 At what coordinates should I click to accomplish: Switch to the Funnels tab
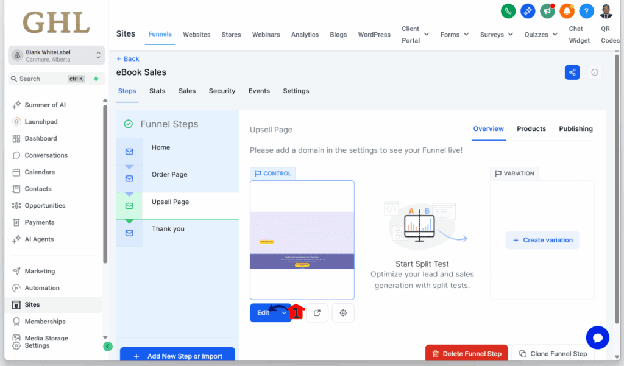coord(160,34)
